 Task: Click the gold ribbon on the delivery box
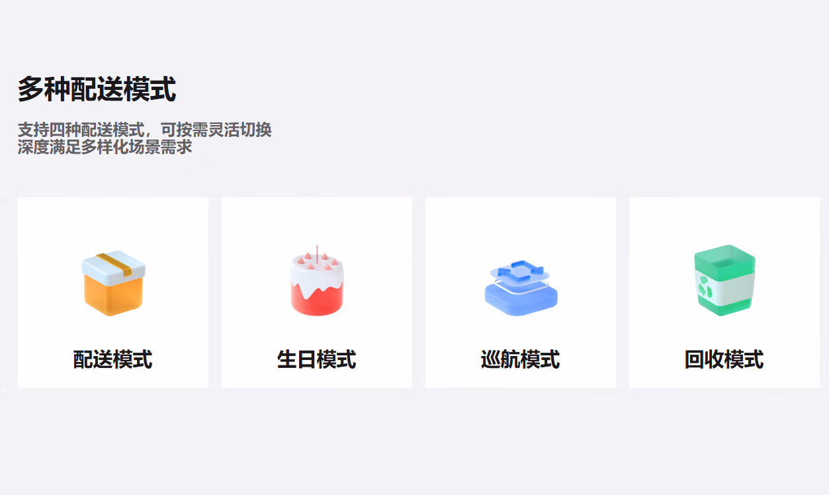[x=114, y=263]
